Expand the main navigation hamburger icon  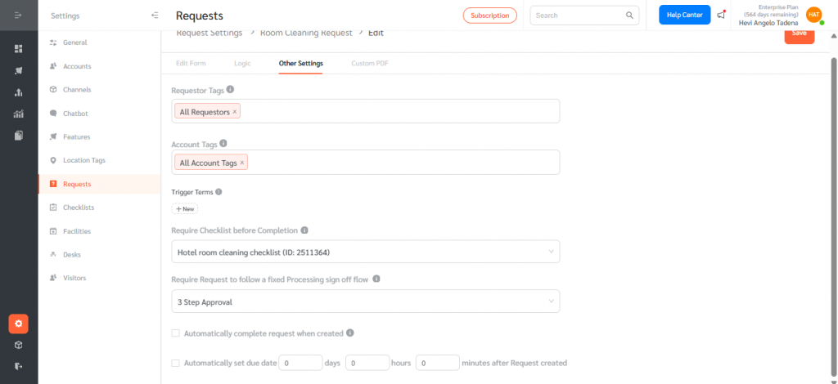18,16
